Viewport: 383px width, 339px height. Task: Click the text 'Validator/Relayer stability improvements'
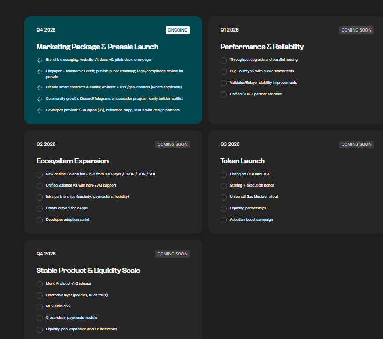263,83
